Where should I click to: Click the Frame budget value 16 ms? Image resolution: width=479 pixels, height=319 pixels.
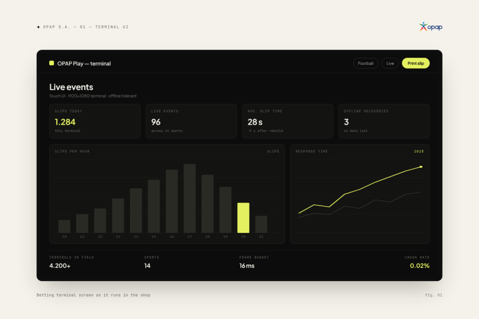tap(247, 266)
